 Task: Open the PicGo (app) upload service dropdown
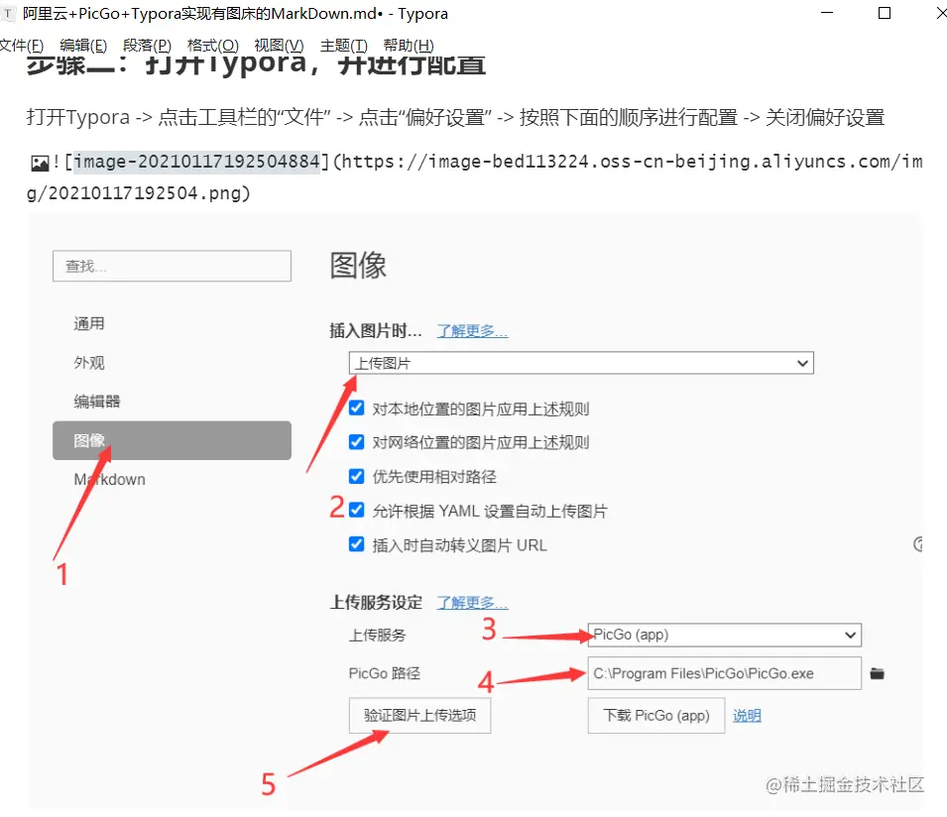coord(724,635)
